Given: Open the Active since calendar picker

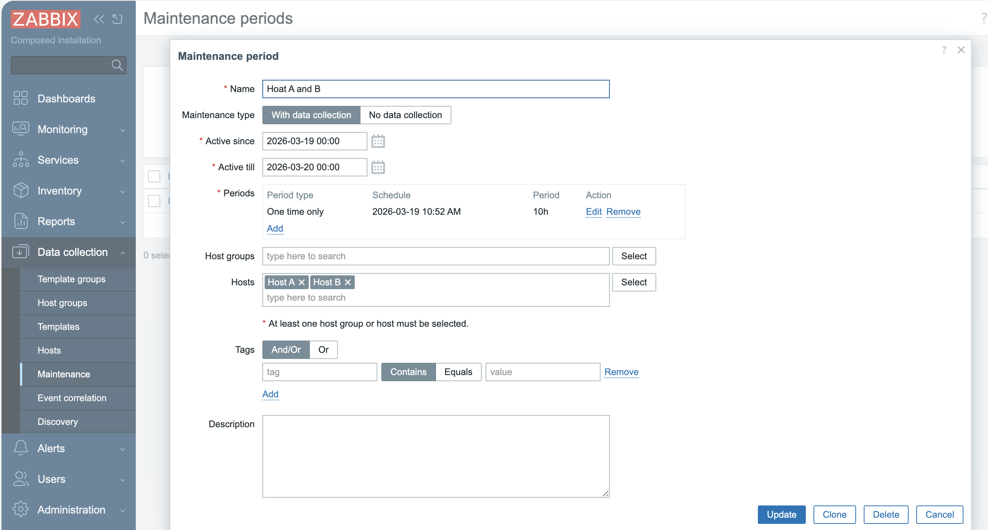Looking at the screenshot, I should click(x=378, y=141).
